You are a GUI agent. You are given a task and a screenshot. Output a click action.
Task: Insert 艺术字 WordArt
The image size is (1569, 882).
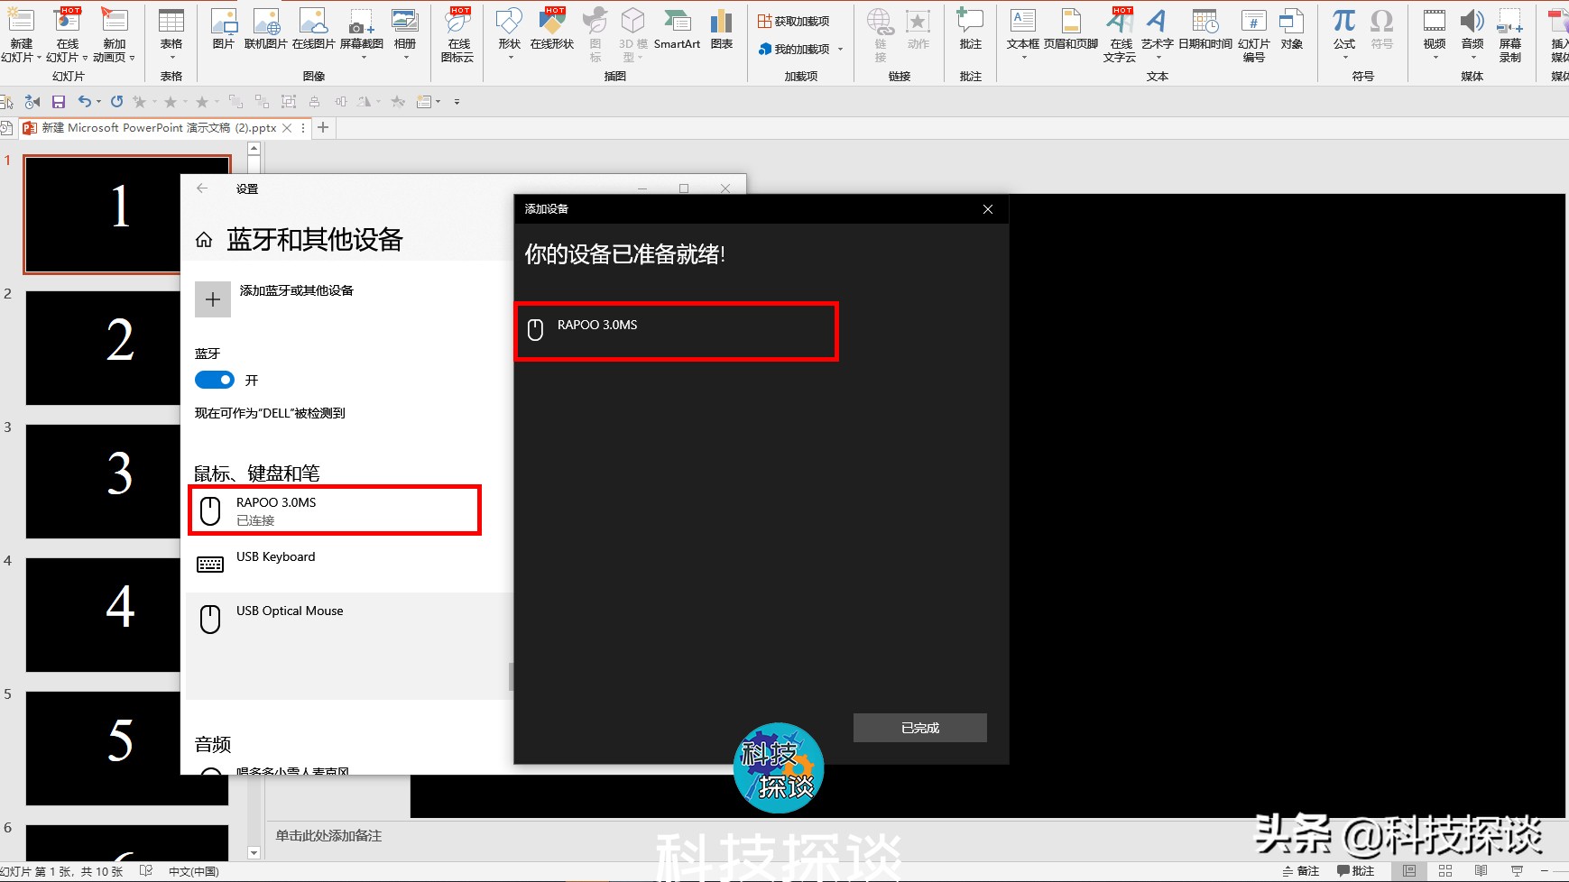click(1158, 34)
